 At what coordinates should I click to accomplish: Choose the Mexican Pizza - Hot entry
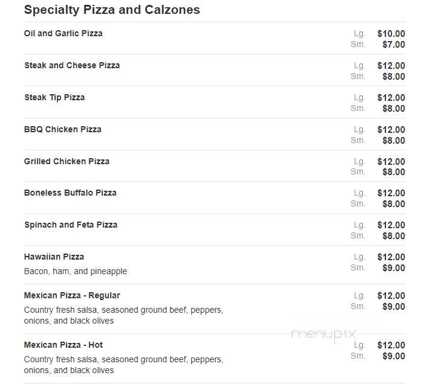(x=64, y=345)
